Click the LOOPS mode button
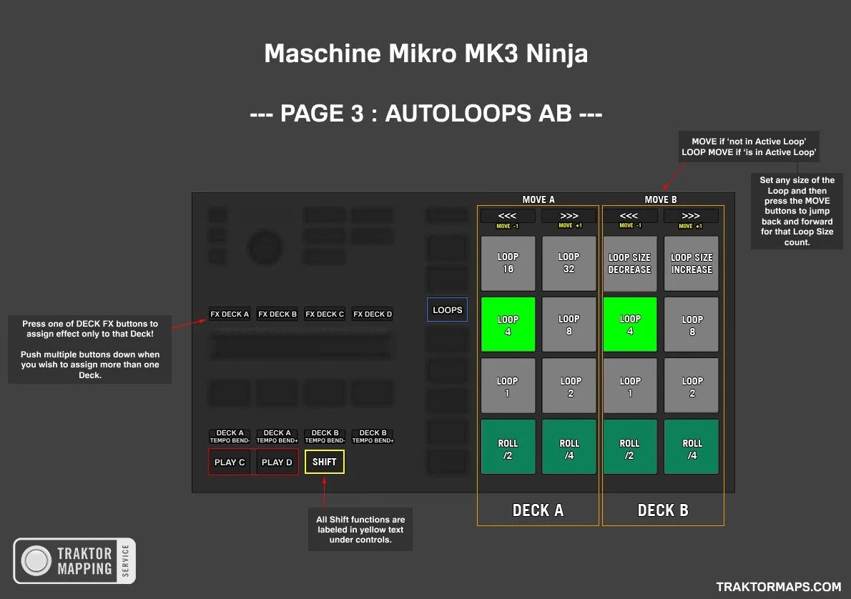Image resolution: width=851 pixels, height=599 pixels. [x=447, y=310]
